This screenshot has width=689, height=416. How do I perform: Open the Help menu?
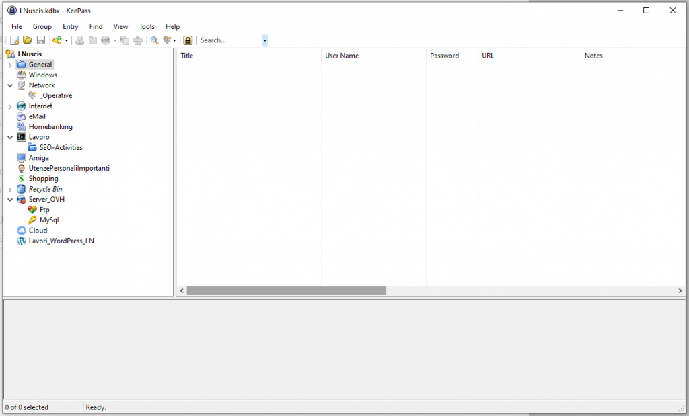tap(173, 26)
